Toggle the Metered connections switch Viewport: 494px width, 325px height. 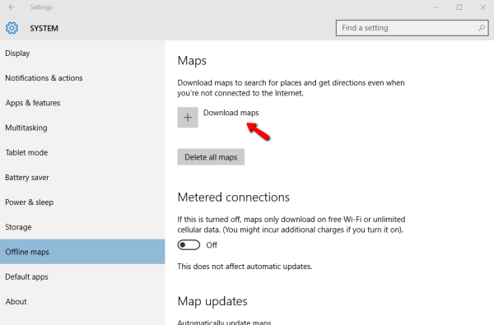pyautogui.click(x=189, y=244)
